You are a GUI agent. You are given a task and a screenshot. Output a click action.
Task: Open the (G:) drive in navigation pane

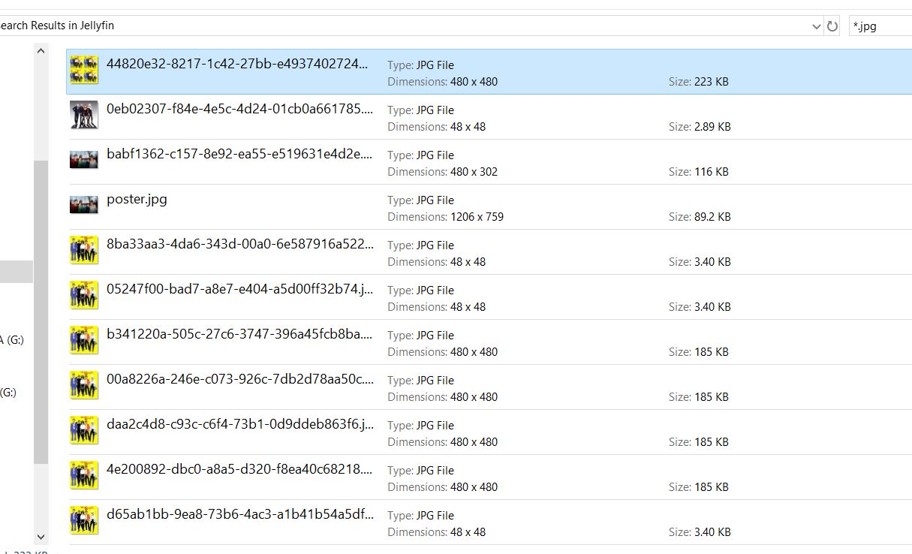coord(9,392)
